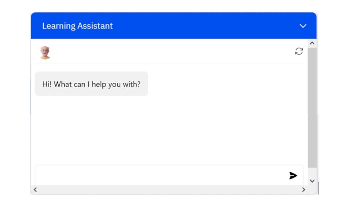Collapse the Learning Assistant panel chevron

click(303, 26)
